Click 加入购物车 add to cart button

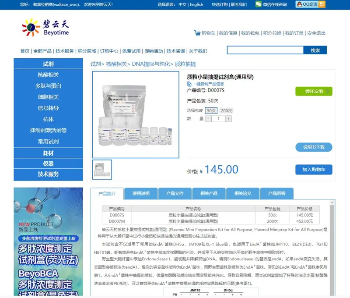click(x=314, y=170)
